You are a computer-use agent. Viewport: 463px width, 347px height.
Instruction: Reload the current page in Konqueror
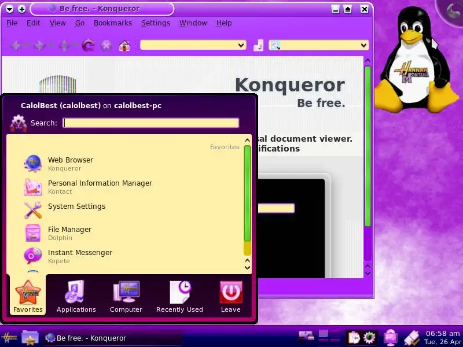(88, 46)
